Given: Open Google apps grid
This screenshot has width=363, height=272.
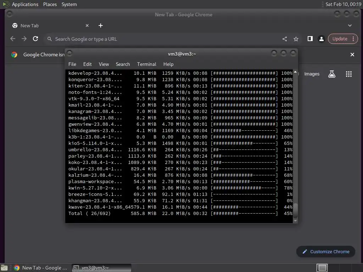Looking at the screenshot, I should 349,74.
